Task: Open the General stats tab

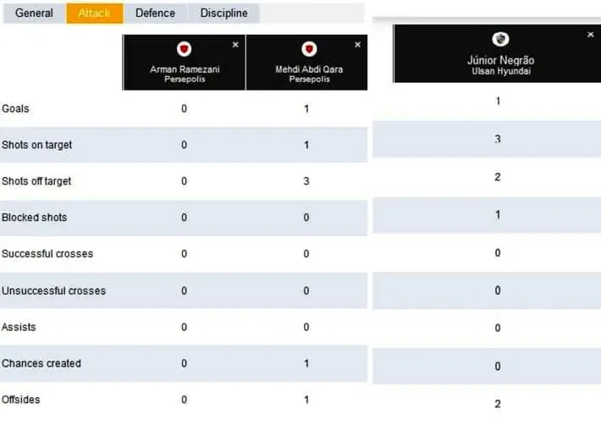Action: [34, 13]
